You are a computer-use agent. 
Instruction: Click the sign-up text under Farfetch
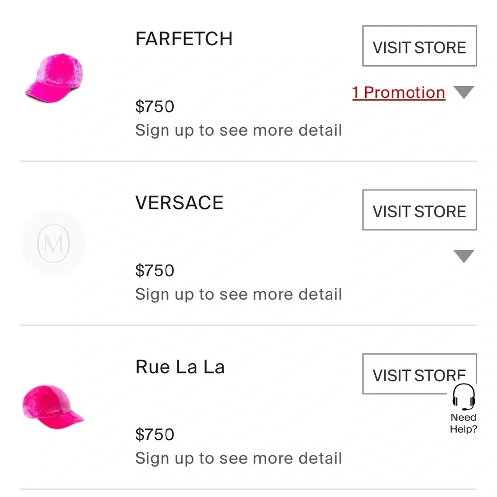coord(239,130)
